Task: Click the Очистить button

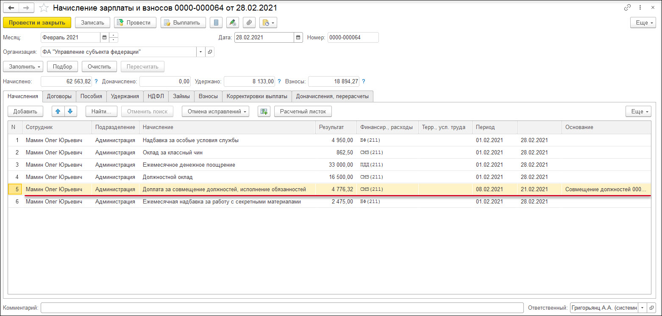Action: (x=99, y=66)
